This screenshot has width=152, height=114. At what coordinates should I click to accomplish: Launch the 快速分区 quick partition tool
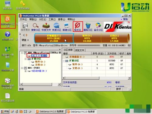pyautogui.click(x=57, y=27)
